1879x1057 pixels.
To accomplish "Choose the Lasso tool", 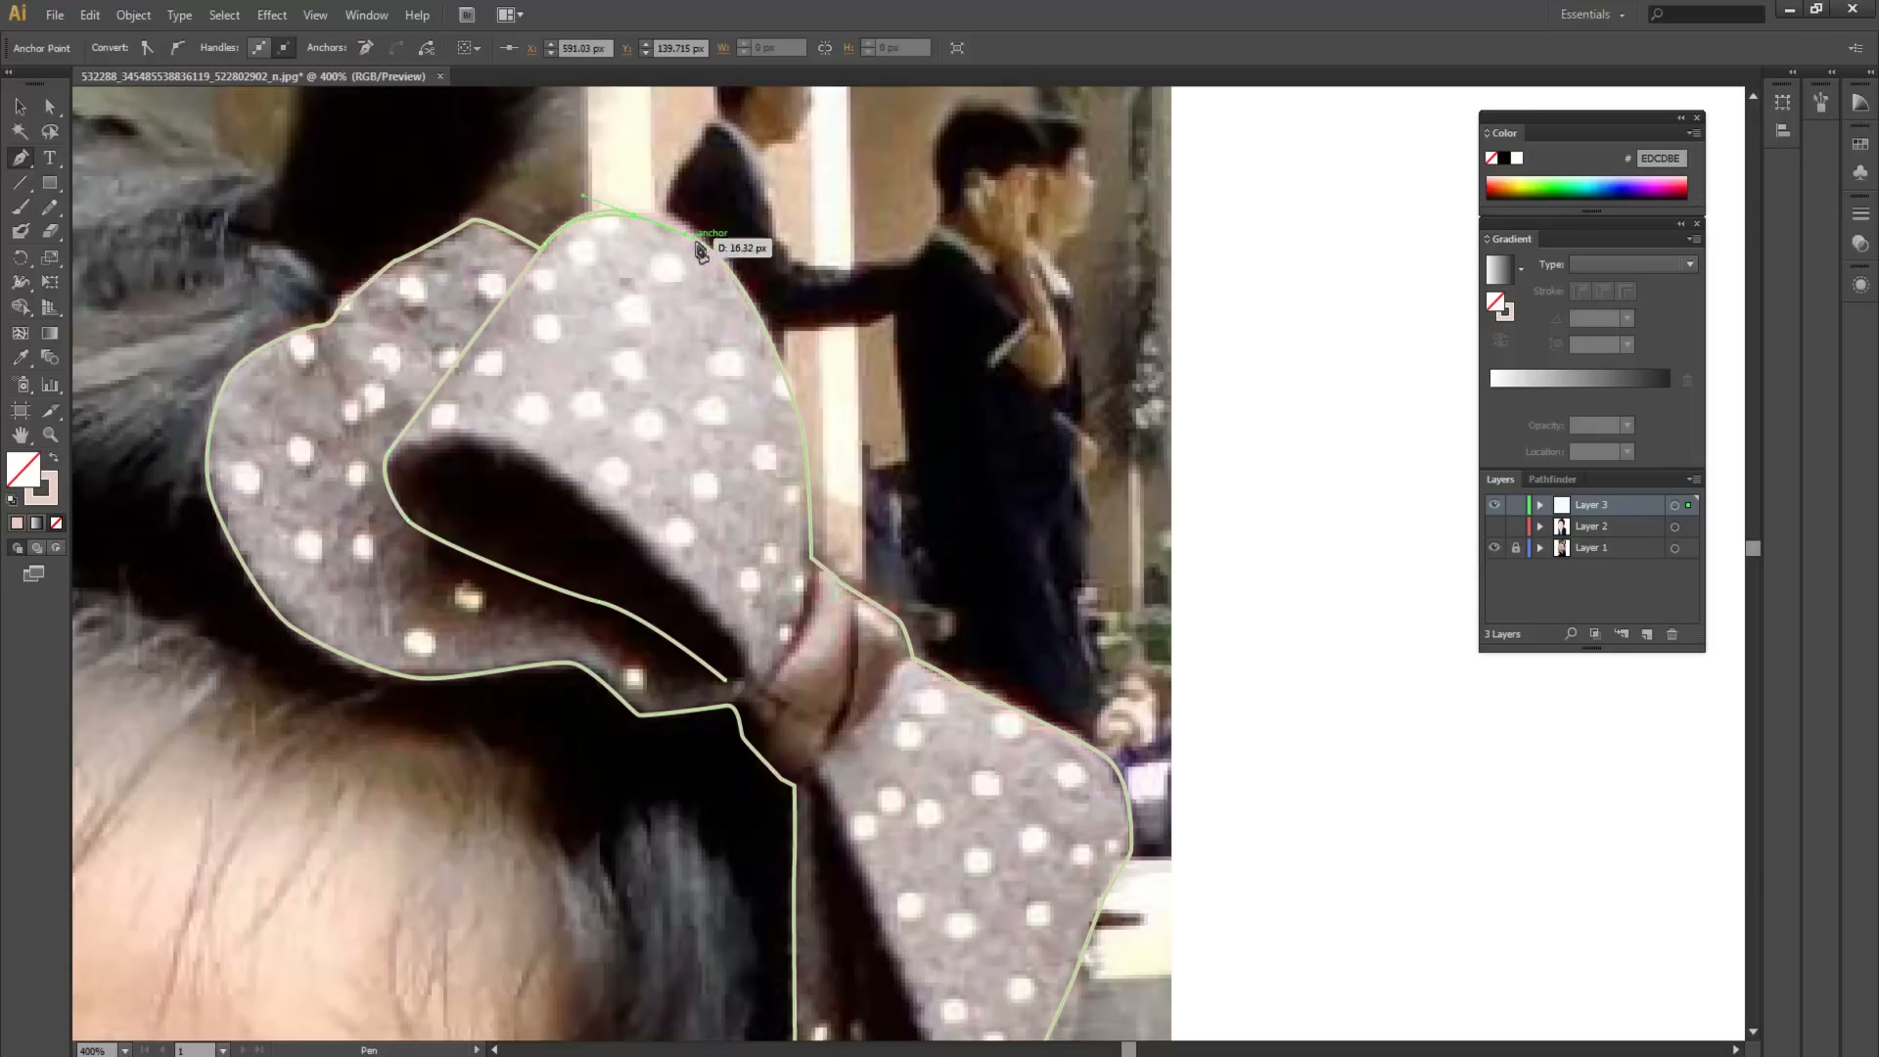I will 50,132.
